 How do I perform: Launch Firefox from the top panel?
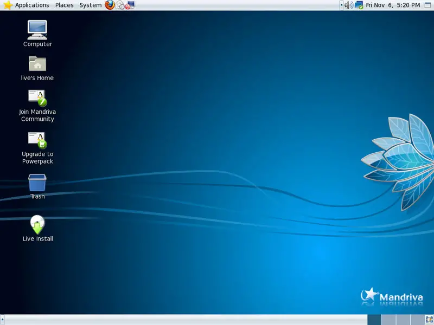pyautogui.click(x=110, y=5)
